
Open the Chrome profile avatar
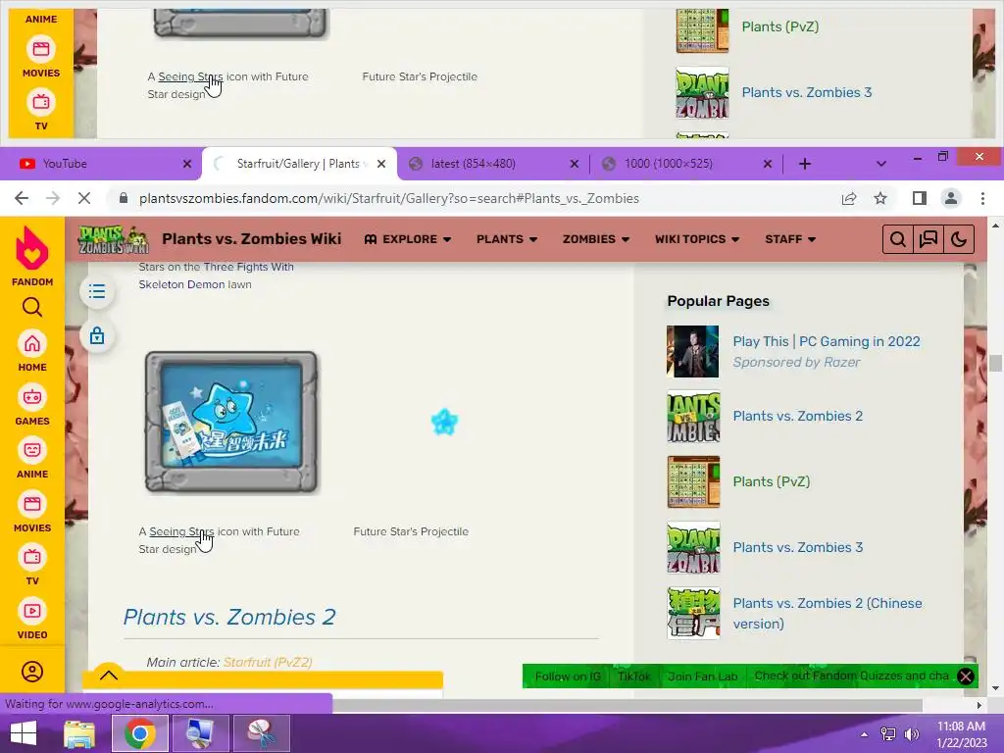tap(951, 198)
